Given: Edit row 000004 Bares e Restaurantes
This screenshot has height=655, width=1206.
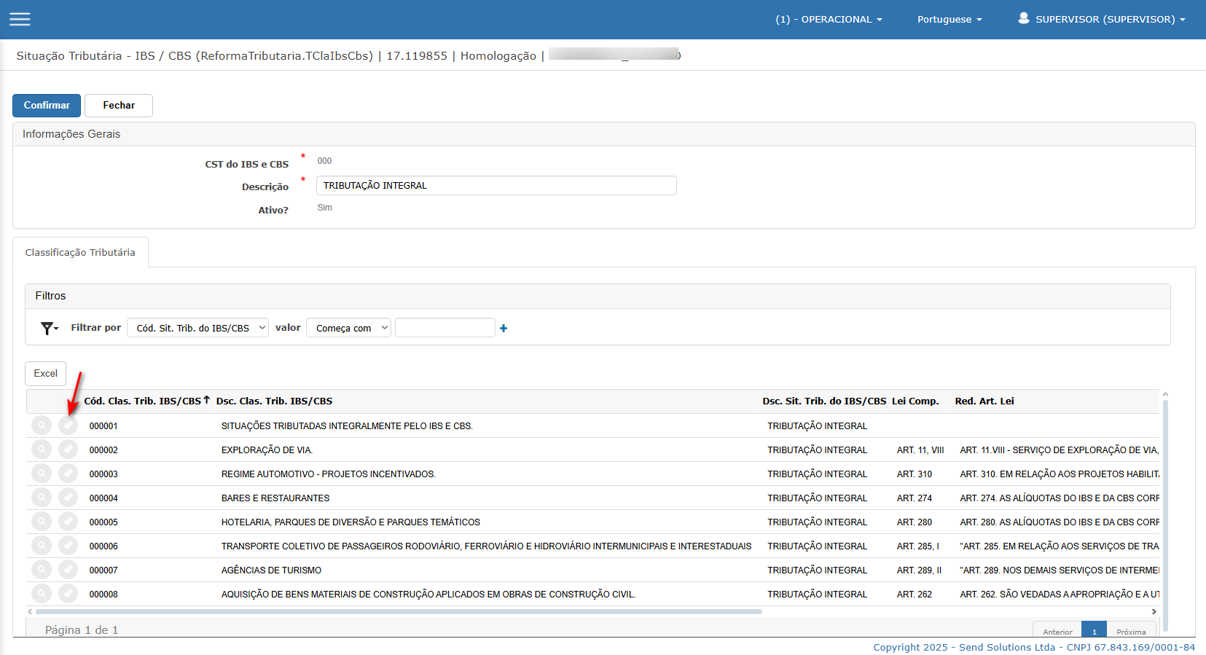Looking at the screenshot, I should point(68,498).
